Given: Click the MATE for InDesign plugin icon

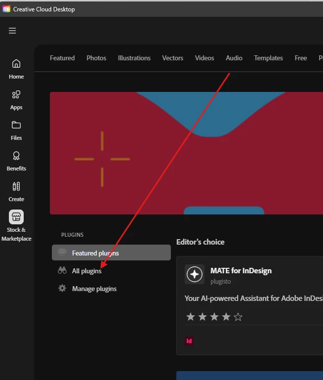Looking at the screenshot, I should 195,274.
